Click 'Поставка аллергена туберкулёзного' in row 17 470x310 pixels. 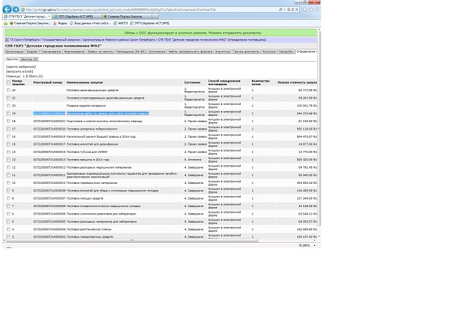pos(92,129)
